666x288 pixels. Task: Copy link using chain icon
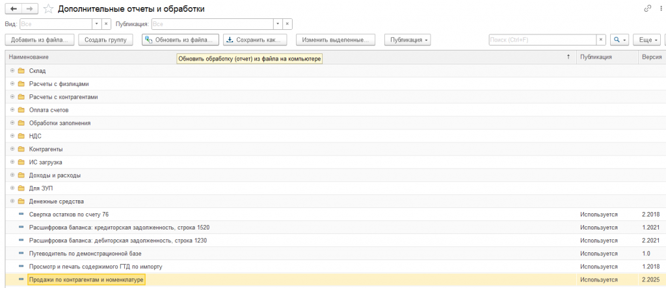point(648,8)
